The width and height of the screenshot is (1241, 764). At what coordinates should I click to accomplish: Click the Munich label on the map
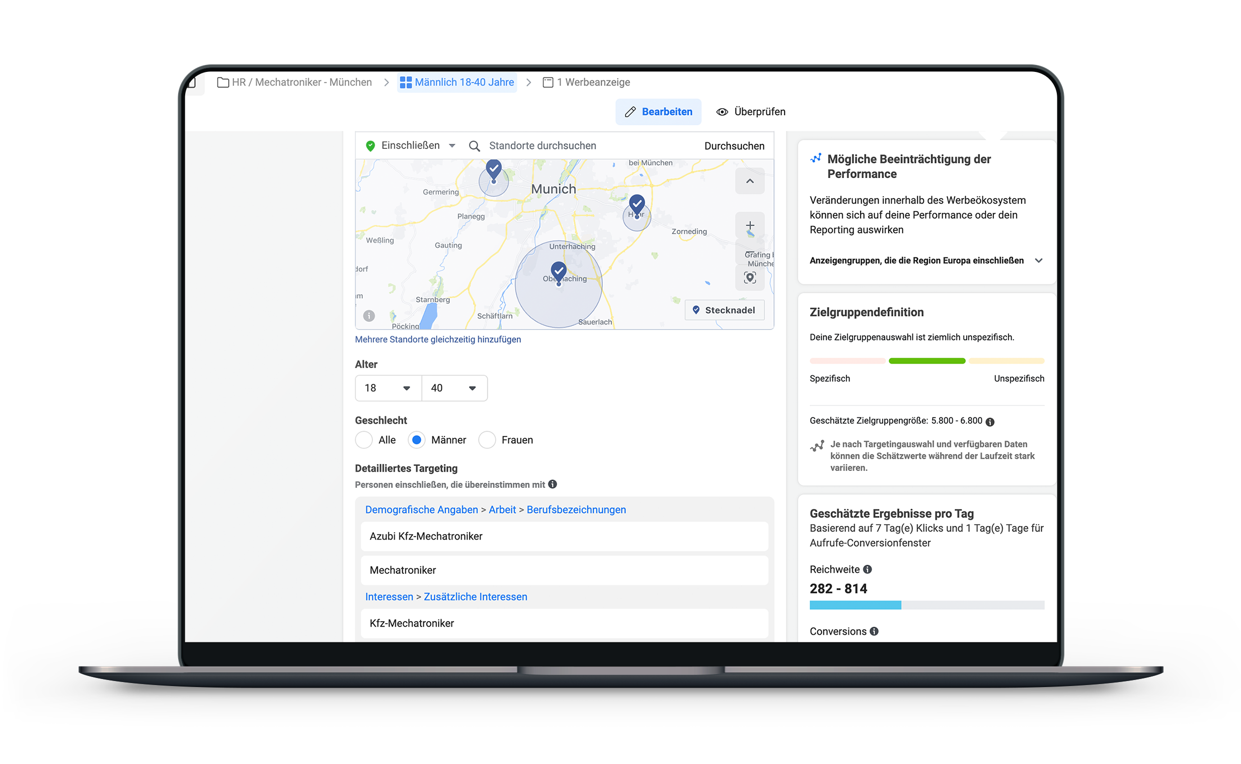click(x=553, y=189)
